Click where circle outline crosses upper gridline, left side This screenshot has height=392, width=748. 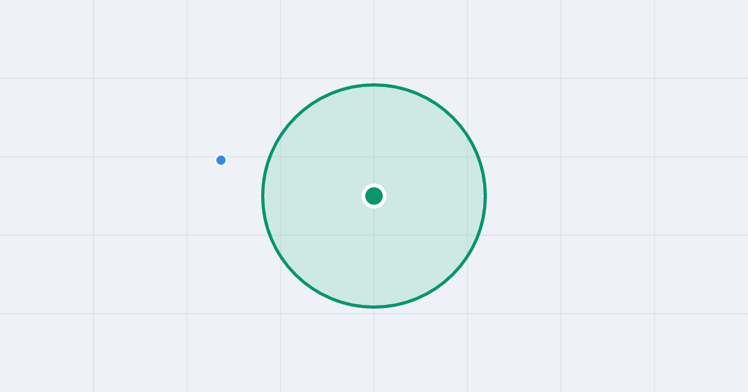click(x=270, y=157)
